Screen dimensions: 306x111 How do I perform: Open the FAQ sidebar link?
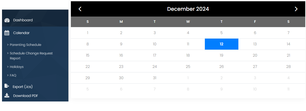(x=13, y=75)
